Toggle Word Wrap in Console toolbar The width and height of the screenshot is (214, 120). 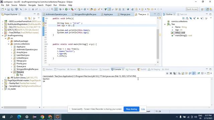[187, 73]
